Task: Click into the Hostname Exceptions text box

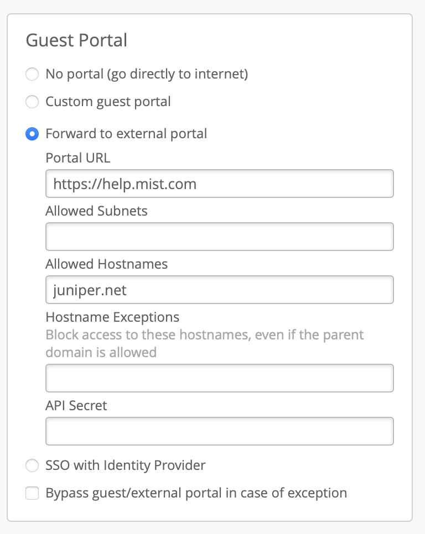Action: tap(219, 378)
